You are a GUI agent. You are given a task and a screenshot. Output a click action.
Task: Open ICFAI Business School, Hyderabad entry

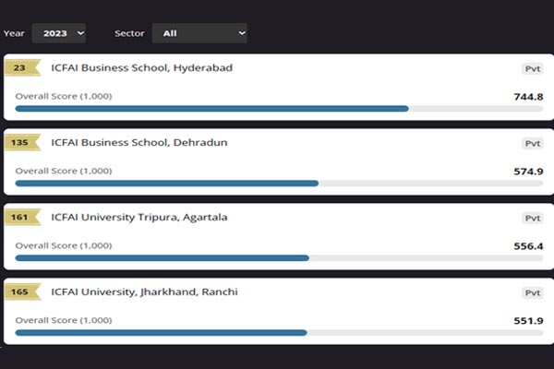pos(141,67)
